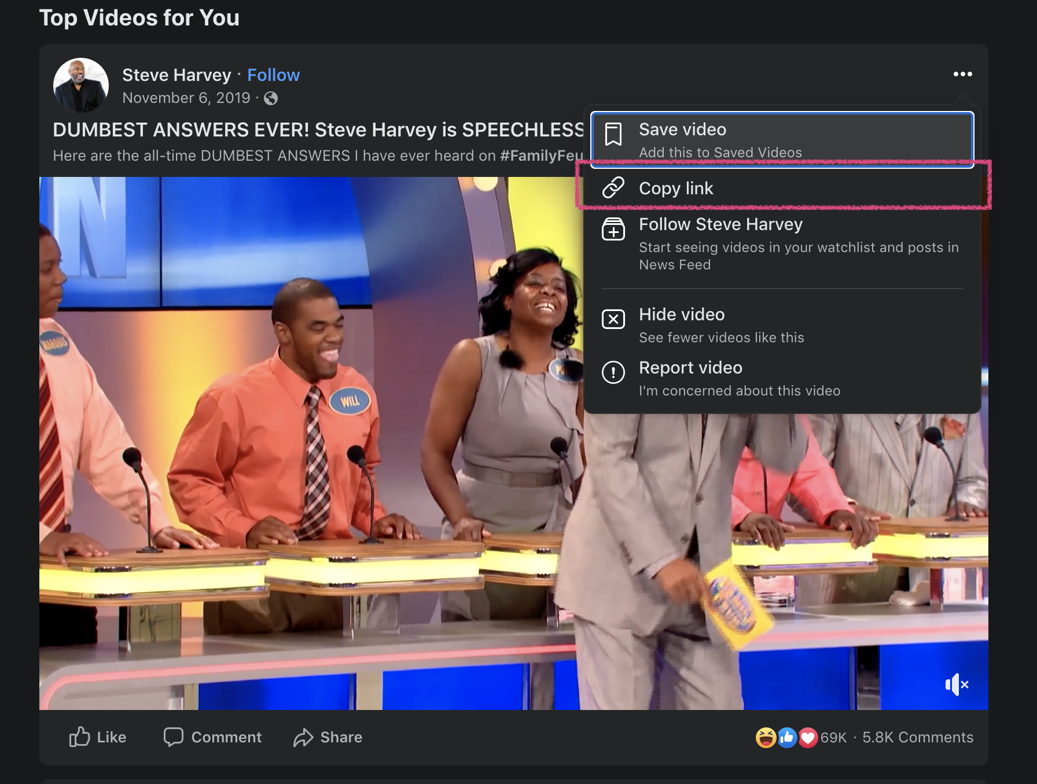The width and height of the screenshot is (1037, 784).
Task: Click Steve Harvey's profile picture
Action: point(81,85)
